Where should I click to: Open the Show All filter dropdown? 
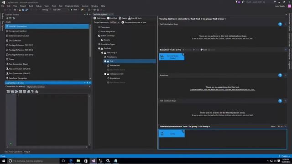click(280, 127)
